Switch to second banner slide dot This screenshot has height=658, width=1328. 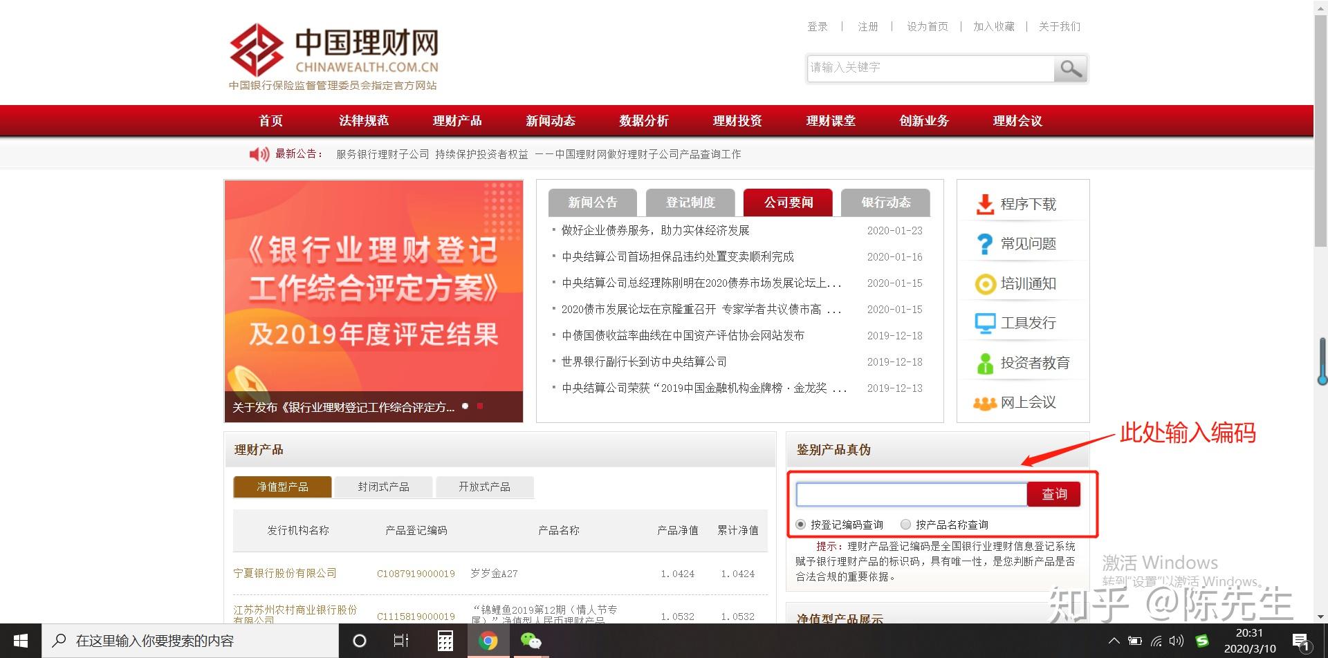(x=480, y=406)
